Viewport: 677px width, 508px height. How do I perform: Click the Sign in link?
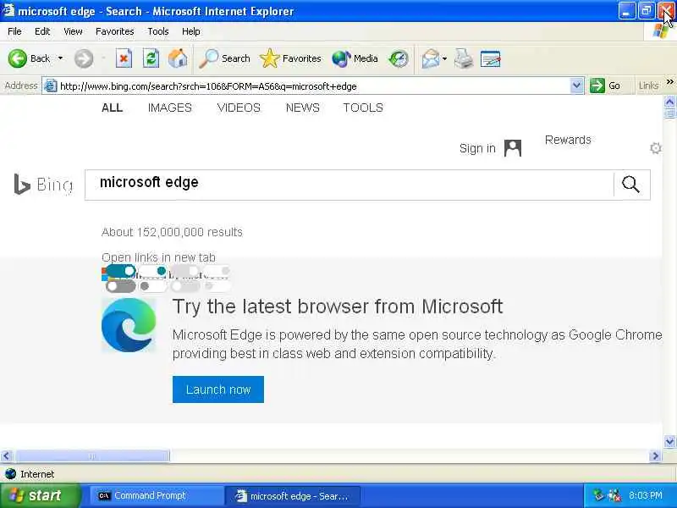click(477, 148)
